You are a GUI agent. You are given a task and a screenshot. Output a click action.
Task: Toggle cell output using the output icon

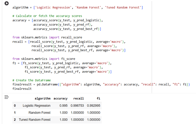(6, 97)
